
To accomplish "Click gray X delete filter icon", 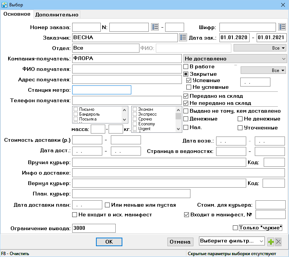I will point(278,242).
